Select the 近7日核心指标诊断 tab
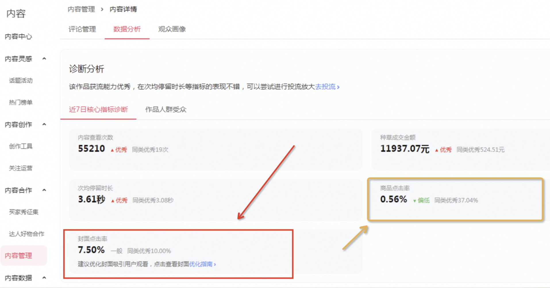The width and height of the screenshot is (550, 288). click(98, 109)
